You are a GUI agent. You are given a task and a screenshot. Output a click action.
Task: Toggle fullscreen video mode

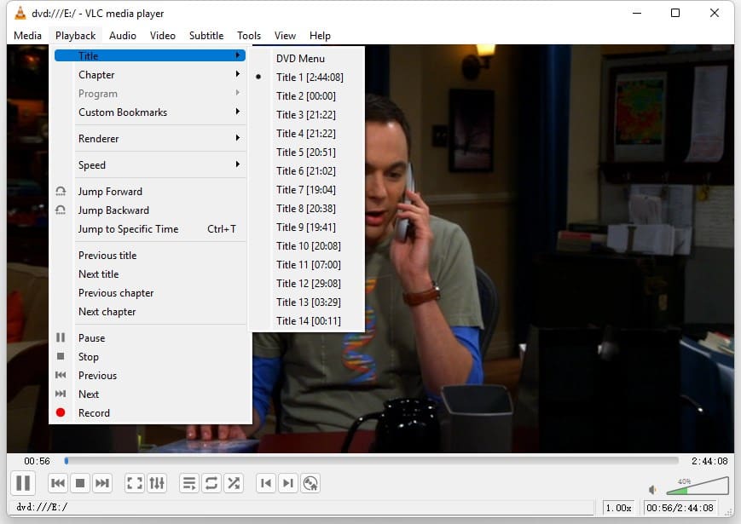tap(134, 483)
